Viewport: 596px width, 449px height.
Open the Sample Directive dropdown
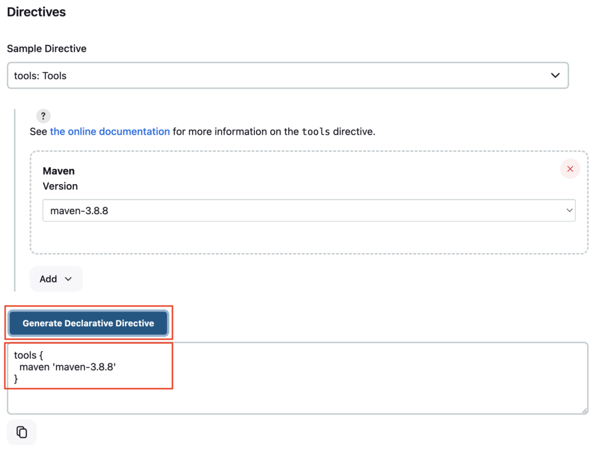coord(288,76)
